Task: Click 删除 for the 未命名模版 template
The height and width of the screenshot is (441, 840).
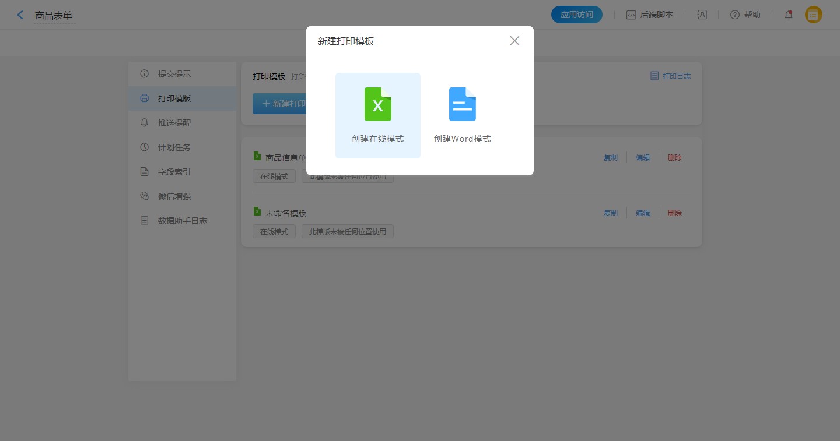Action: click(674, 213)
